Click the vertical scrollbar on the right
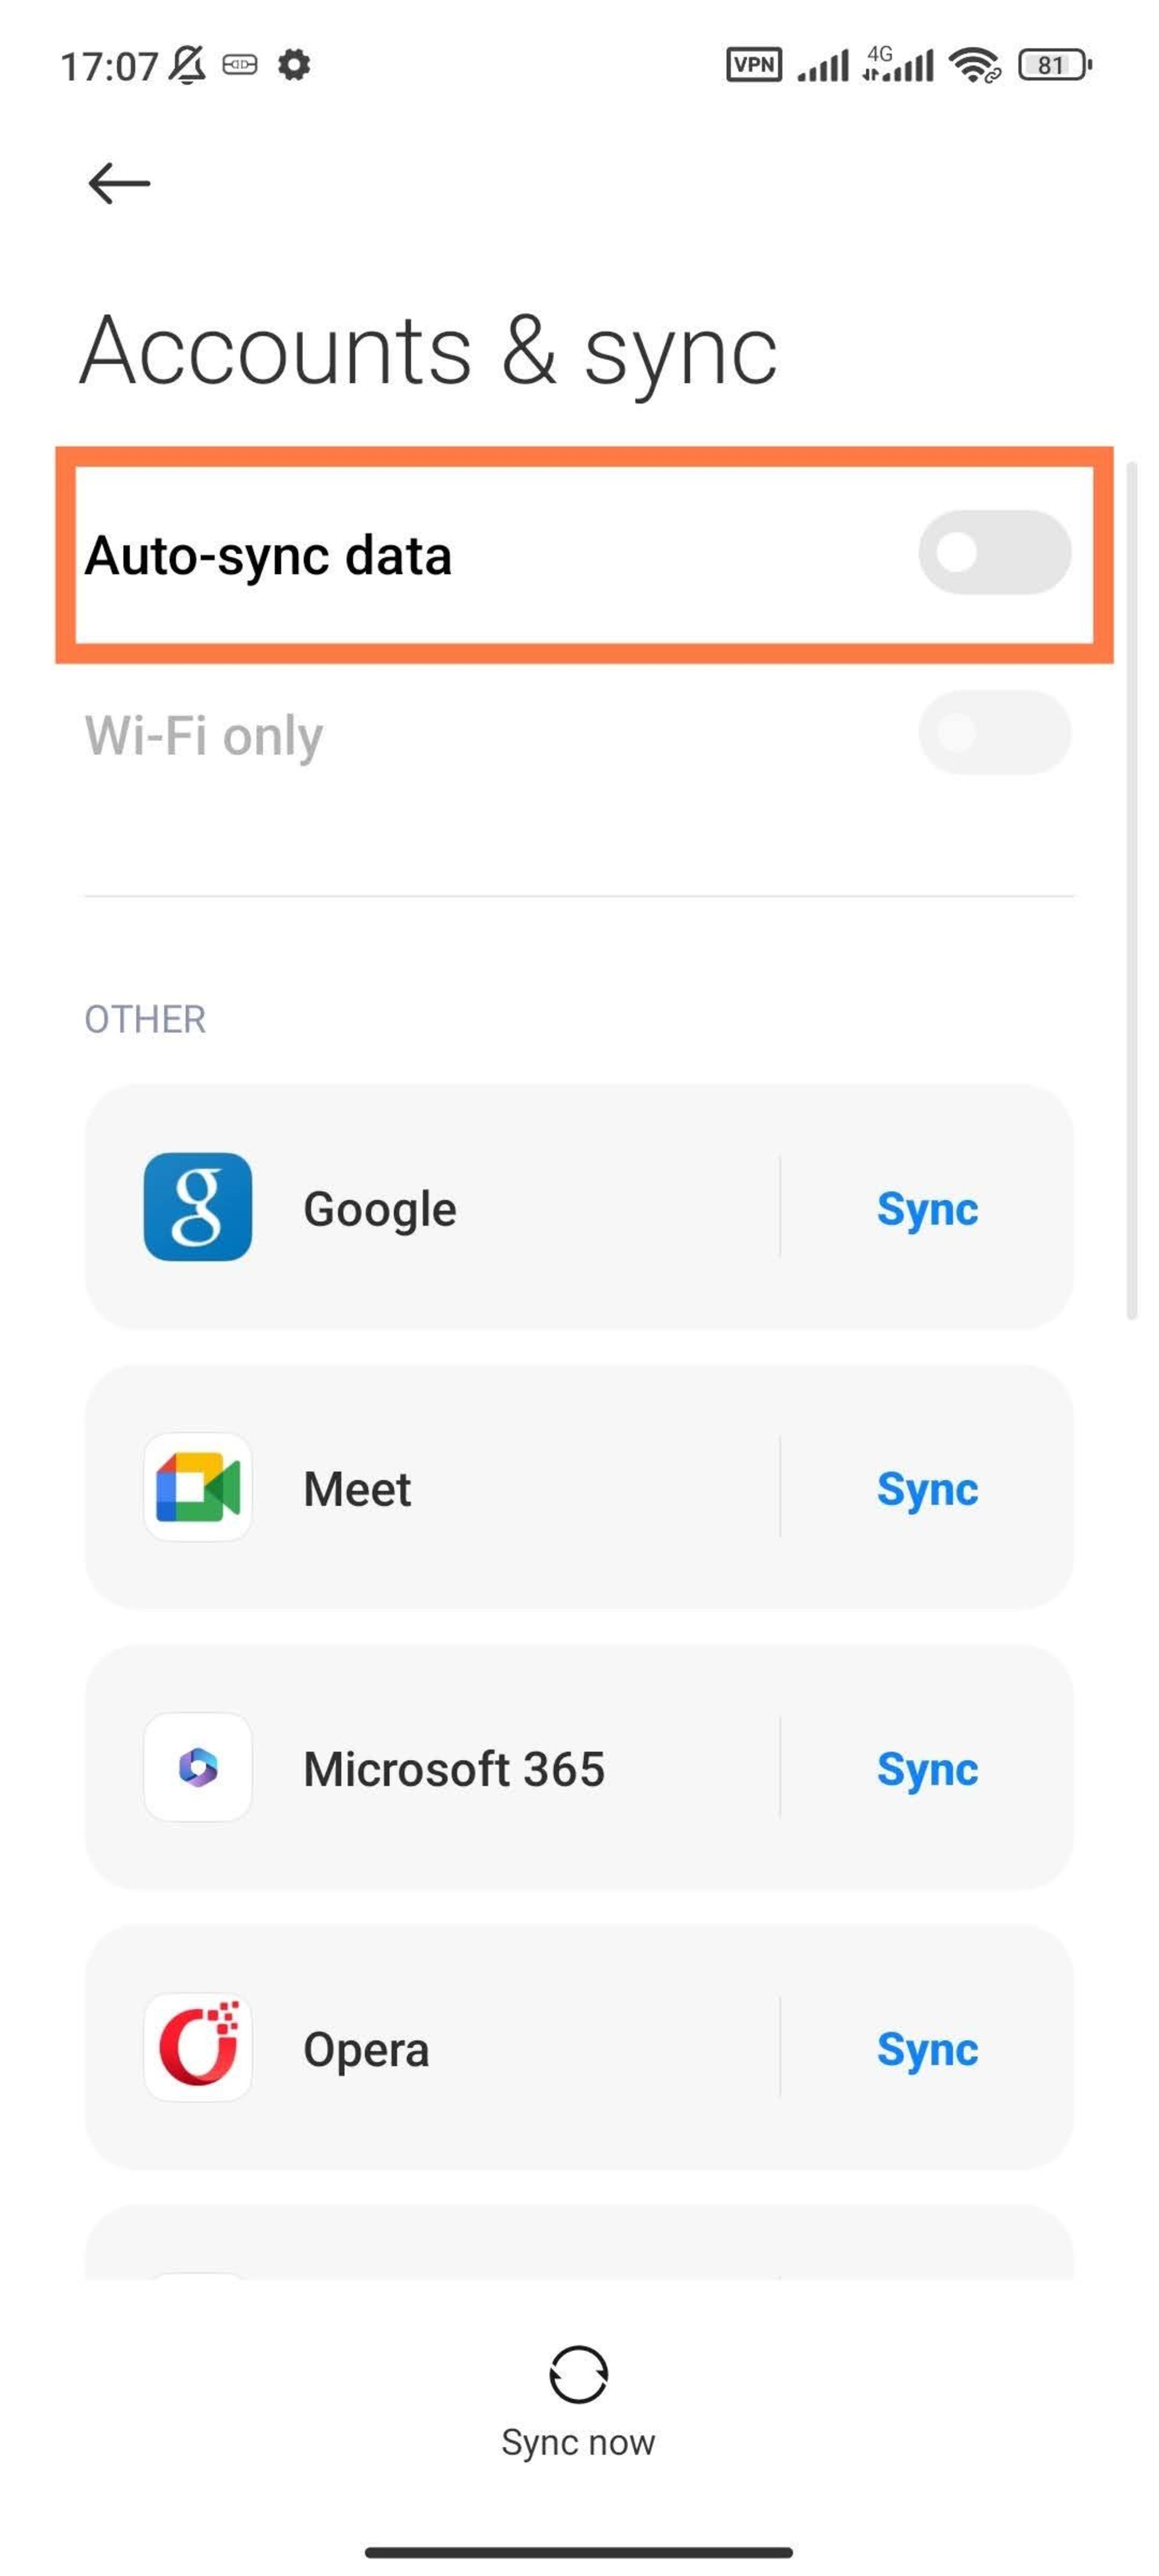This screenshot has height=2576, width=1159. pyautogui.click(x=1132, y=890)
